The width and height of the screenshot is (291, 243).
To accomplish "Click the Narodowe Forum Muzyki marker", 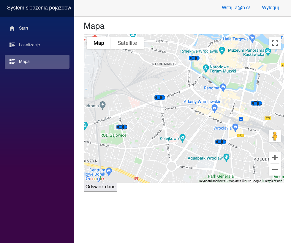I will pyautogui.click(x=206, y=68).
